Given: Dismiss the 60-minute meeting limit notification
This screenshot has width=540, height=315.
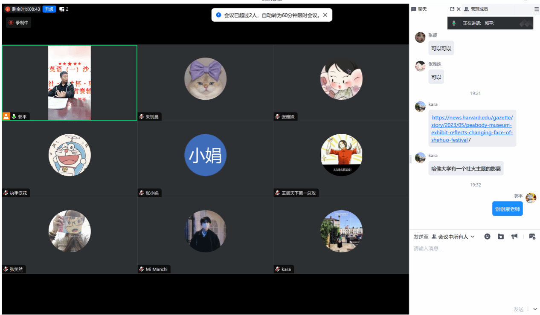Looking at the screenshot, I should tap(325, 15).
